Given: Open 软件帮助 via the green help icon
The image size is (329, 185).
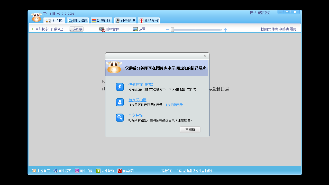Looking at the screenshot, I should 98,170.
